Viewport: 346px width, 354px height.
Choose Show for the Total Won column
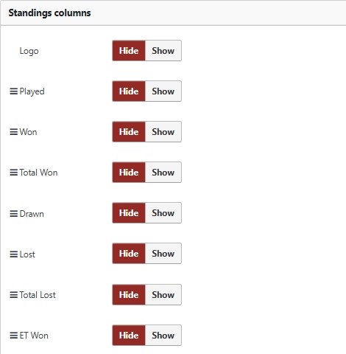tap(163, 173)
